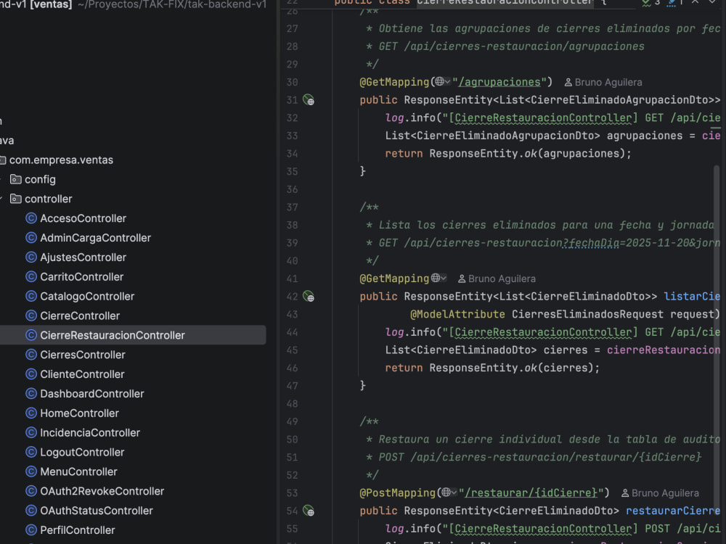Click the CierresEliminadosRequest type on line 43
726x544 pixels.
(587, 314)
